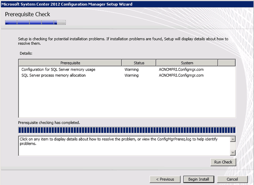Cancel the setup wizard
The height and width of the screenshot is (185, 254).
click(x=232, y=179)
